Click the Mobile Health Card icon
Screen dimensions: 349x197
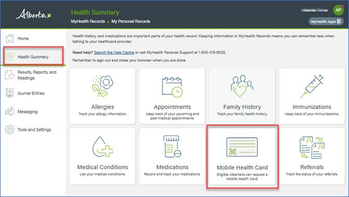[x=242, y=147]
